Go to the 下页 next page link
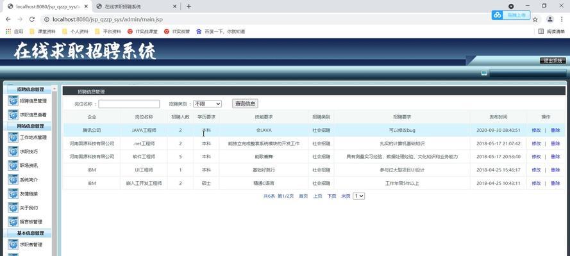The height and width of the screenshot is (256, 570). click(x=331, y=196)
